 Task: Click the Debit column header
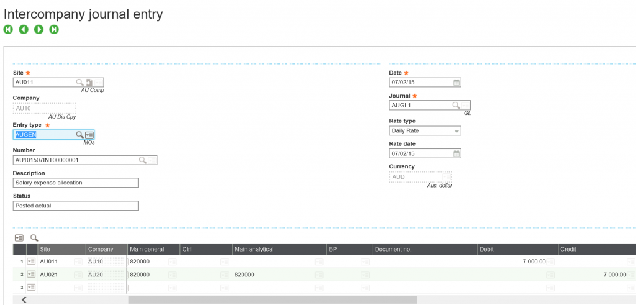487,249
